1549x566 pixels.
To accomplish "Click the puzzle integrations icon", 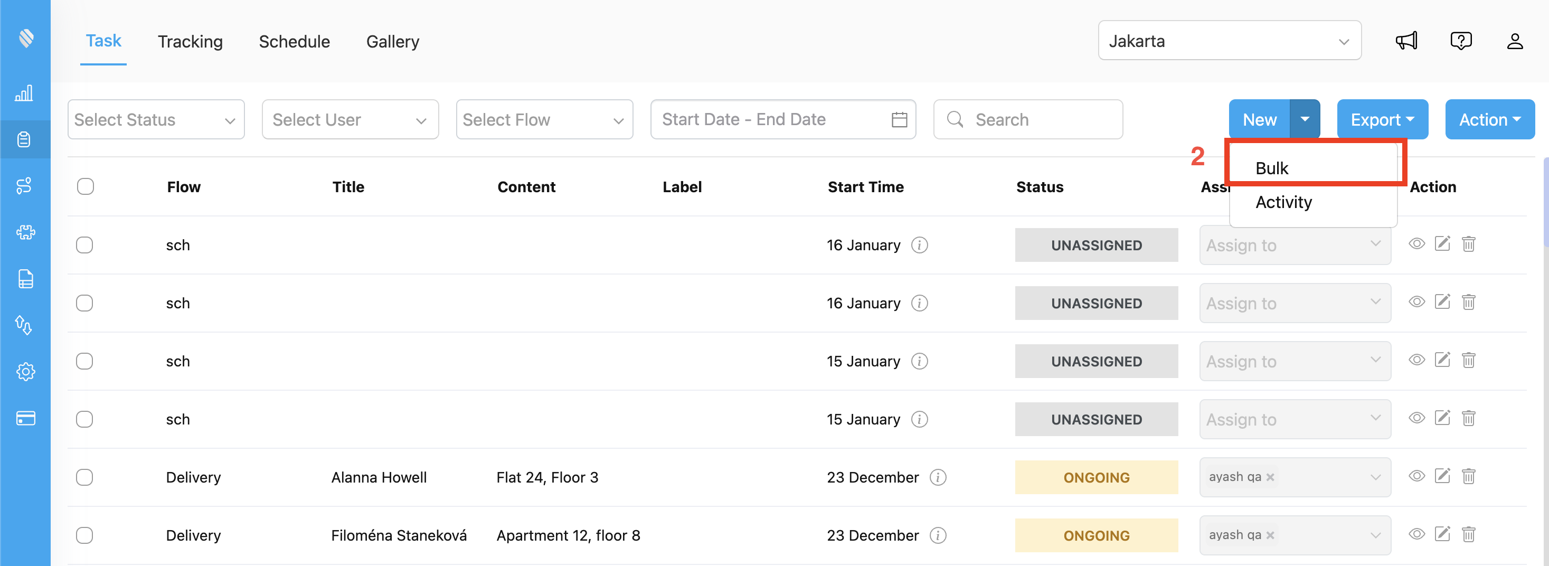I will pyautogui.click(x=25, y=232).
